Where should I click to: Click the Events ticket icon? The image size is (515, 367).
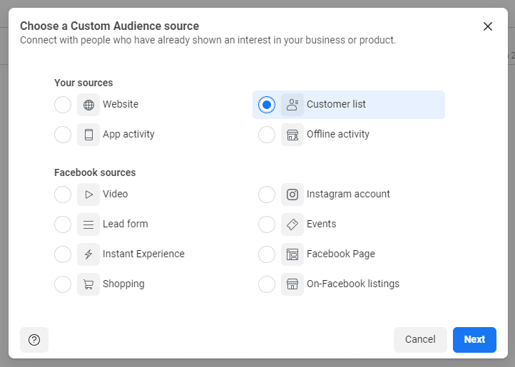coord(292,224)
